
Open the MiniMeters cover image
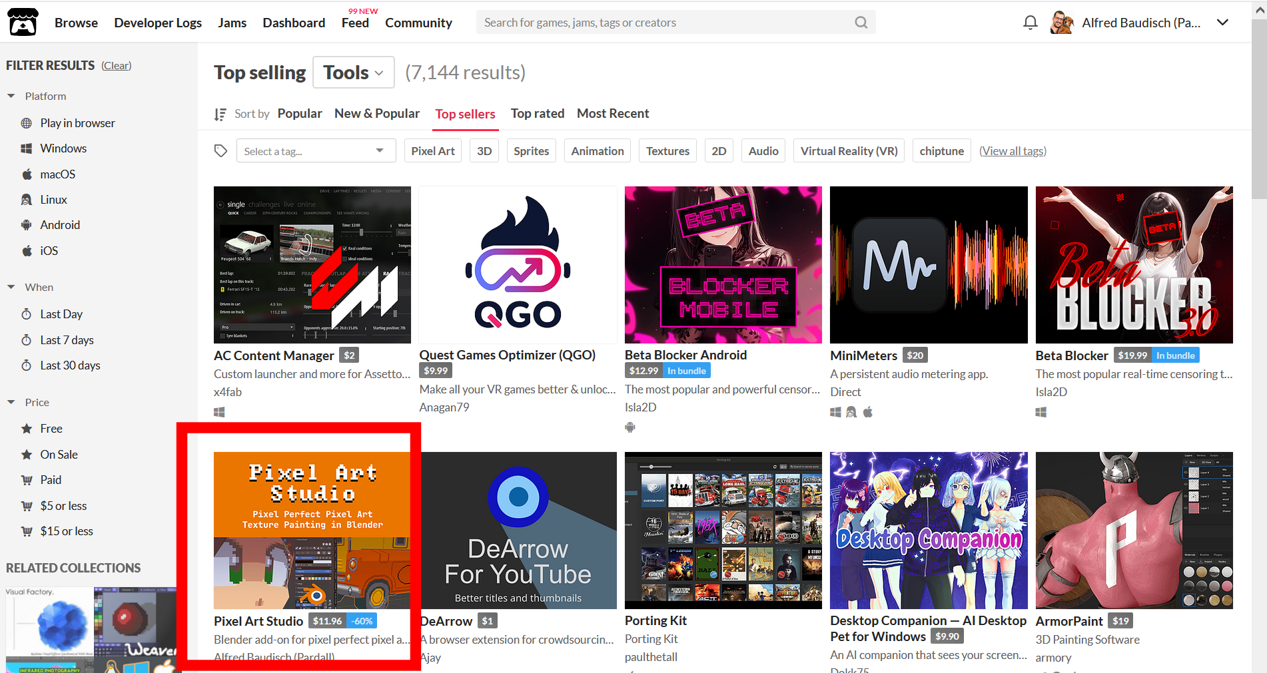[x=929, y=265]
